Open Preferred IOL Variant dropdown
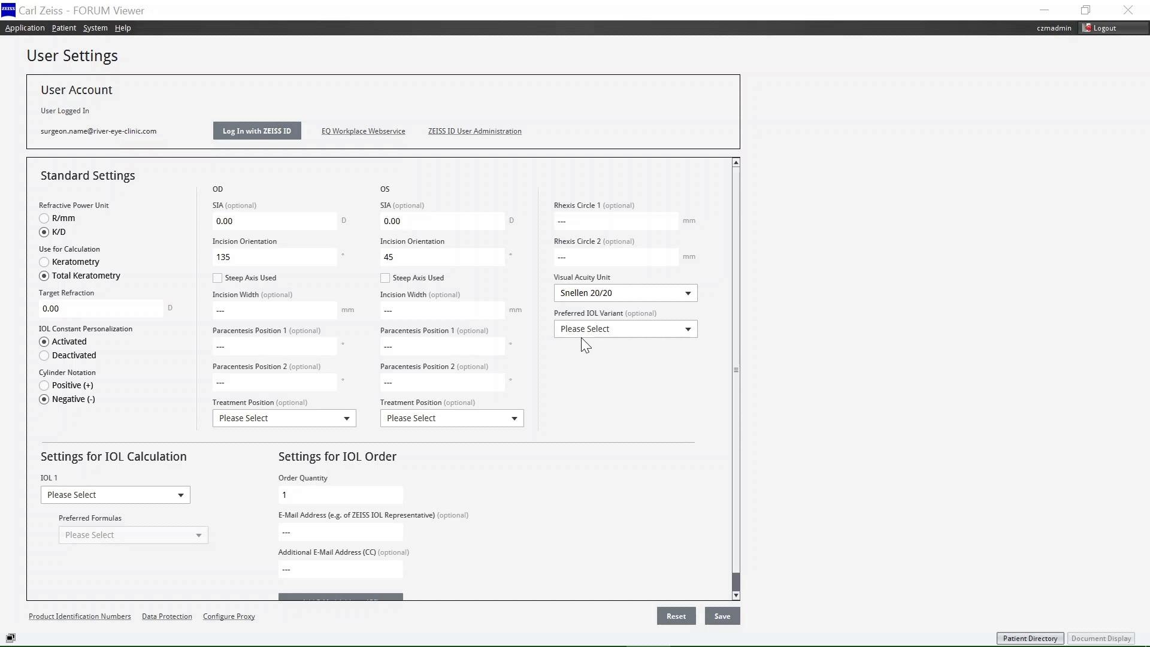 click(x=625, y=329)
